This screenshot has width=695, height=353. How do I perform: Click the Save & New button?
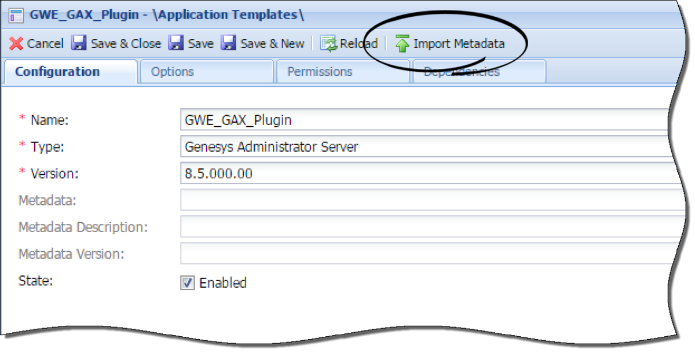pyautogui.click(x=264, y=43)
